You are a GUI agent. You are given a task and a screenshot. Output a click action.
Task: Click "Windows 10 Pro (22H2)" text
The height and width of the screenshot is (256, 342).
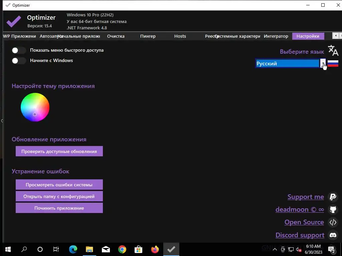pyautogui.click(x=90, y=15)
